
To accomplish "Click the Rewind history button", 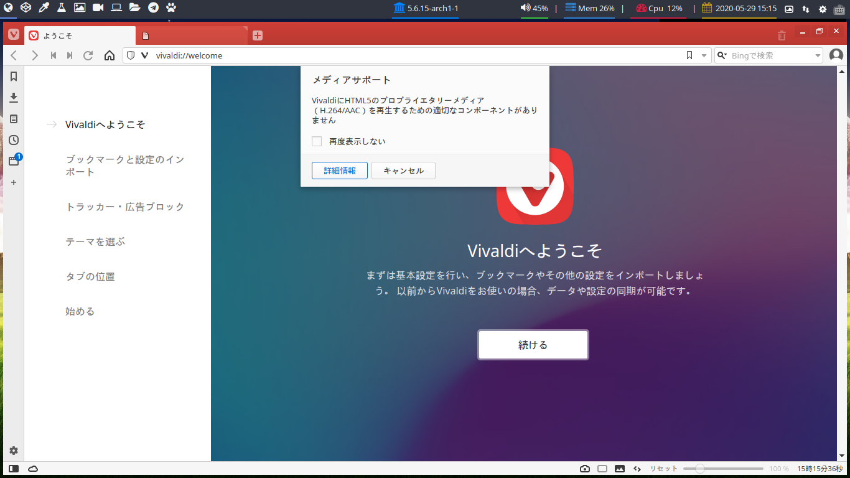I will pyautogui.click(x=54, y=55).
